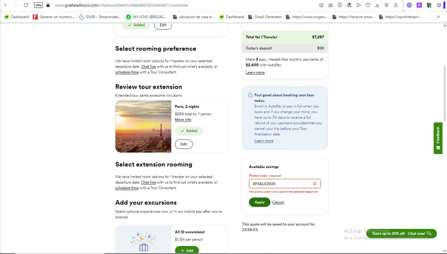Open ubicacion de casa bookmark
This screenshot has width=447, height=254.
pos(193,17)
